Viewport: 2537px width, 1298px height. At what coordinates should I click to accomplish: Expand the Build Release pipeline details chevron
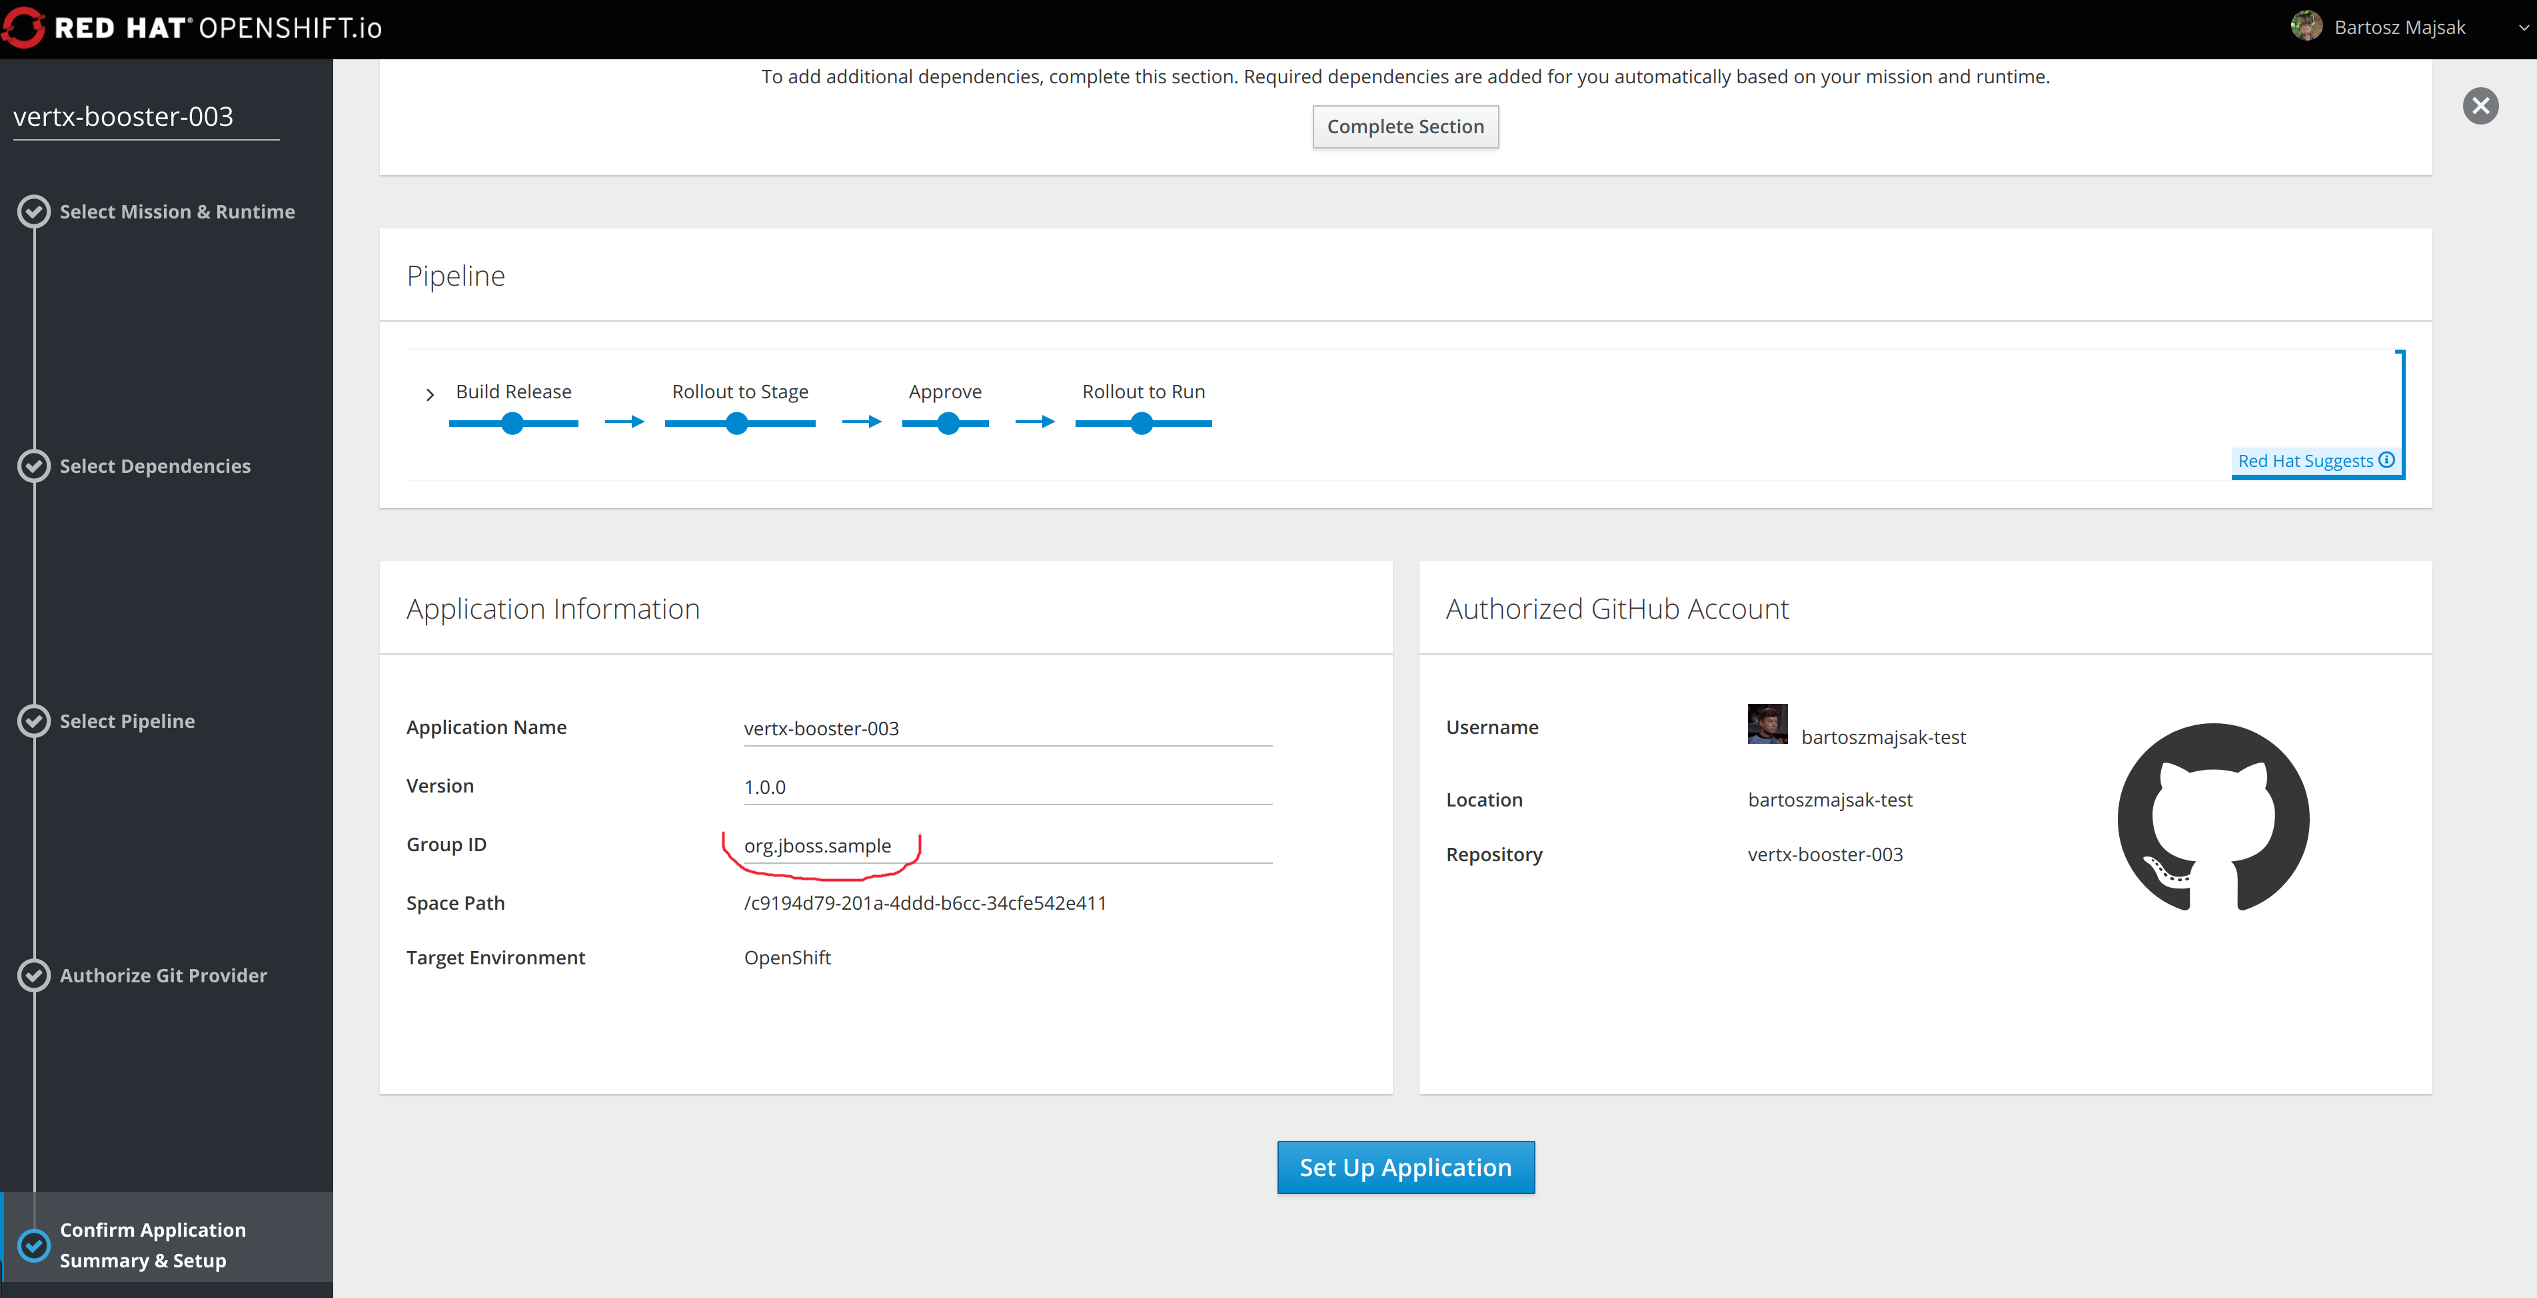[x=429, y=395]
